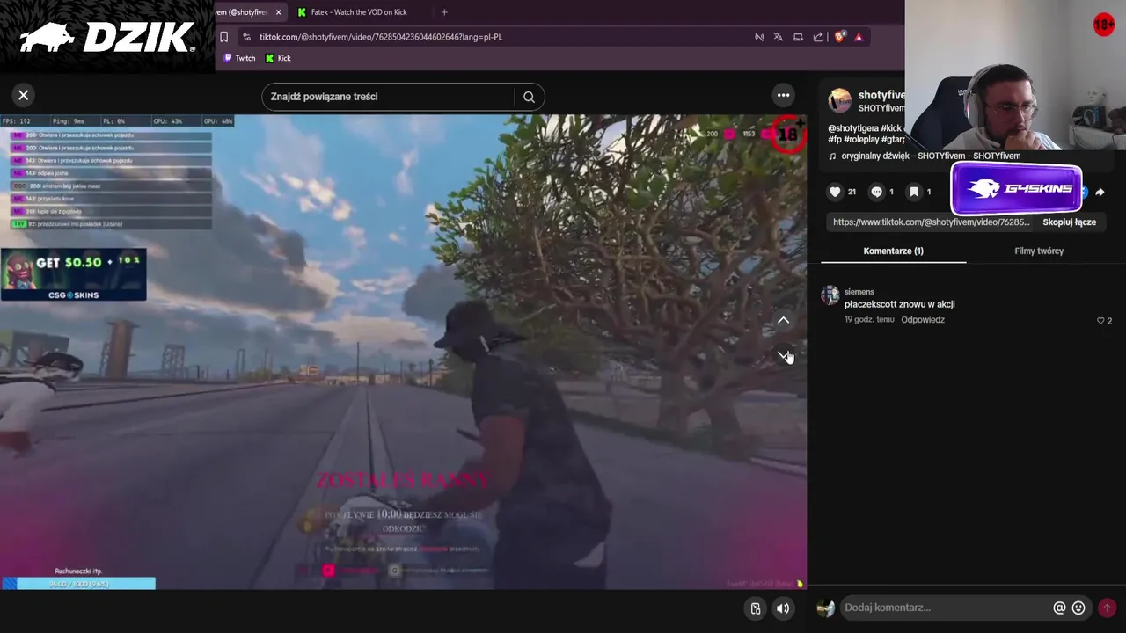
Task: Select the tiktok.com URL in address bar
Action: [381, 37]
